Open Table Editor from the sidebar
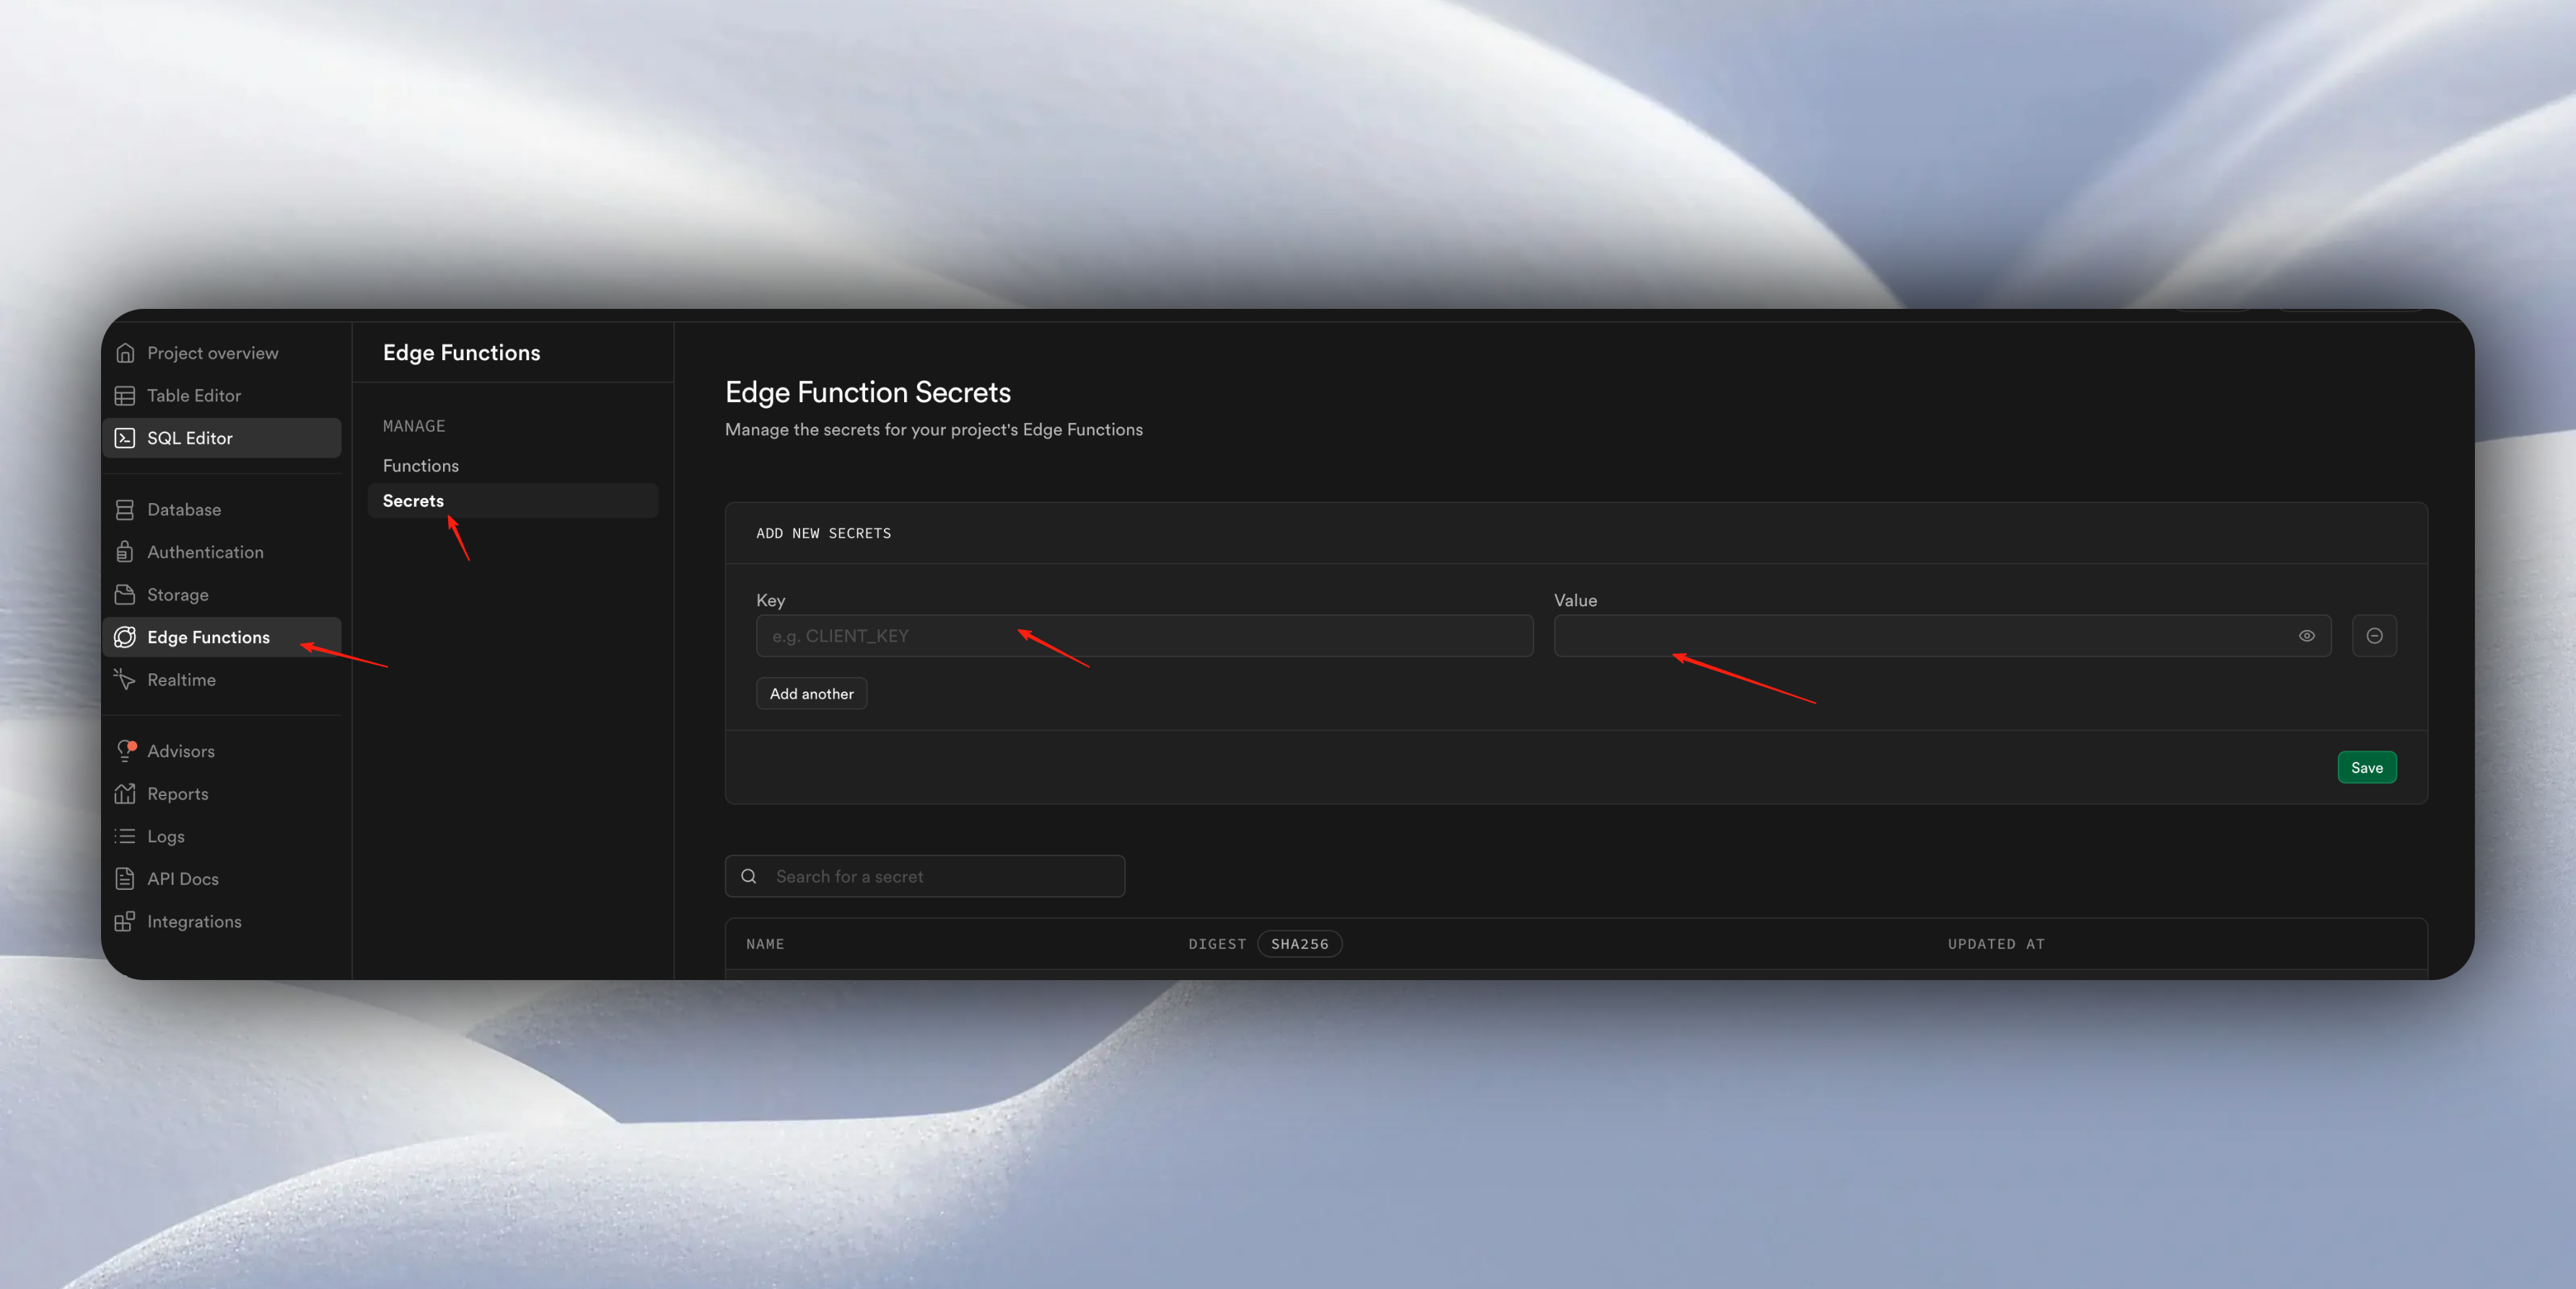 (x=193, y=395)
